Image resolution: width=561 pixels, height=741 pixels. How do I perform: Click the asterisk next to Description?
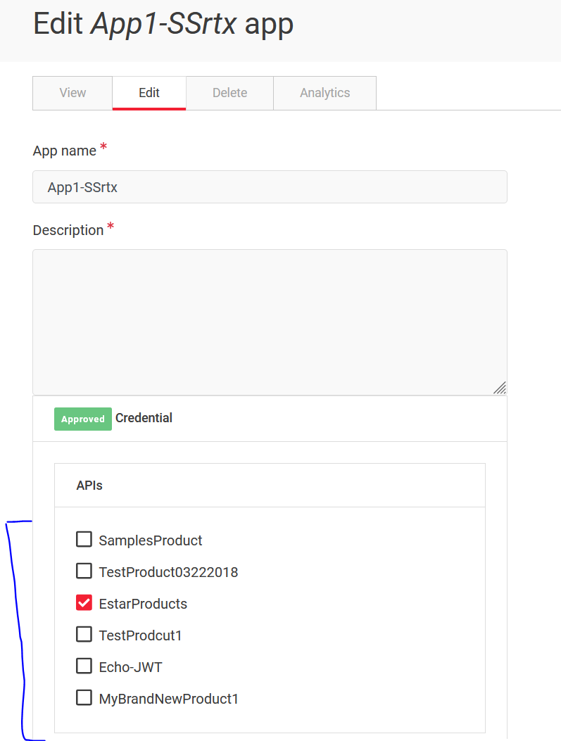coord(110,224)
